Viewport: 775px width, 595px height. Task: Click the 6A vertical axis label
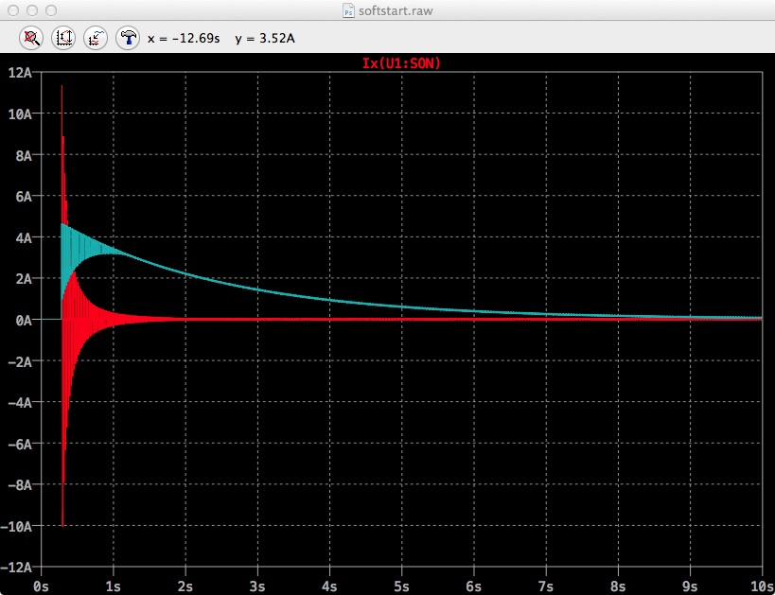pos(24,197)
